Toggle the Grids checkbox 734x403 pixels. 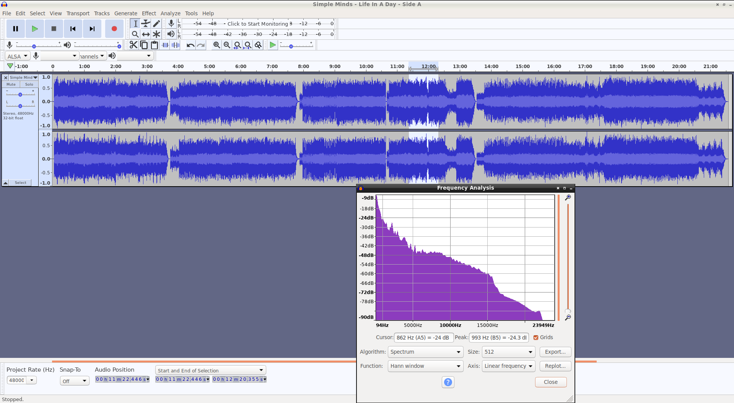[x=536, y=338]
